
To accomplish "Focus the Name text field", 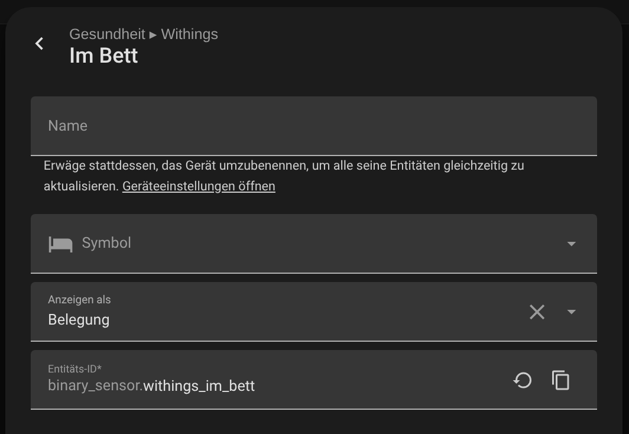I will (314, 126).
